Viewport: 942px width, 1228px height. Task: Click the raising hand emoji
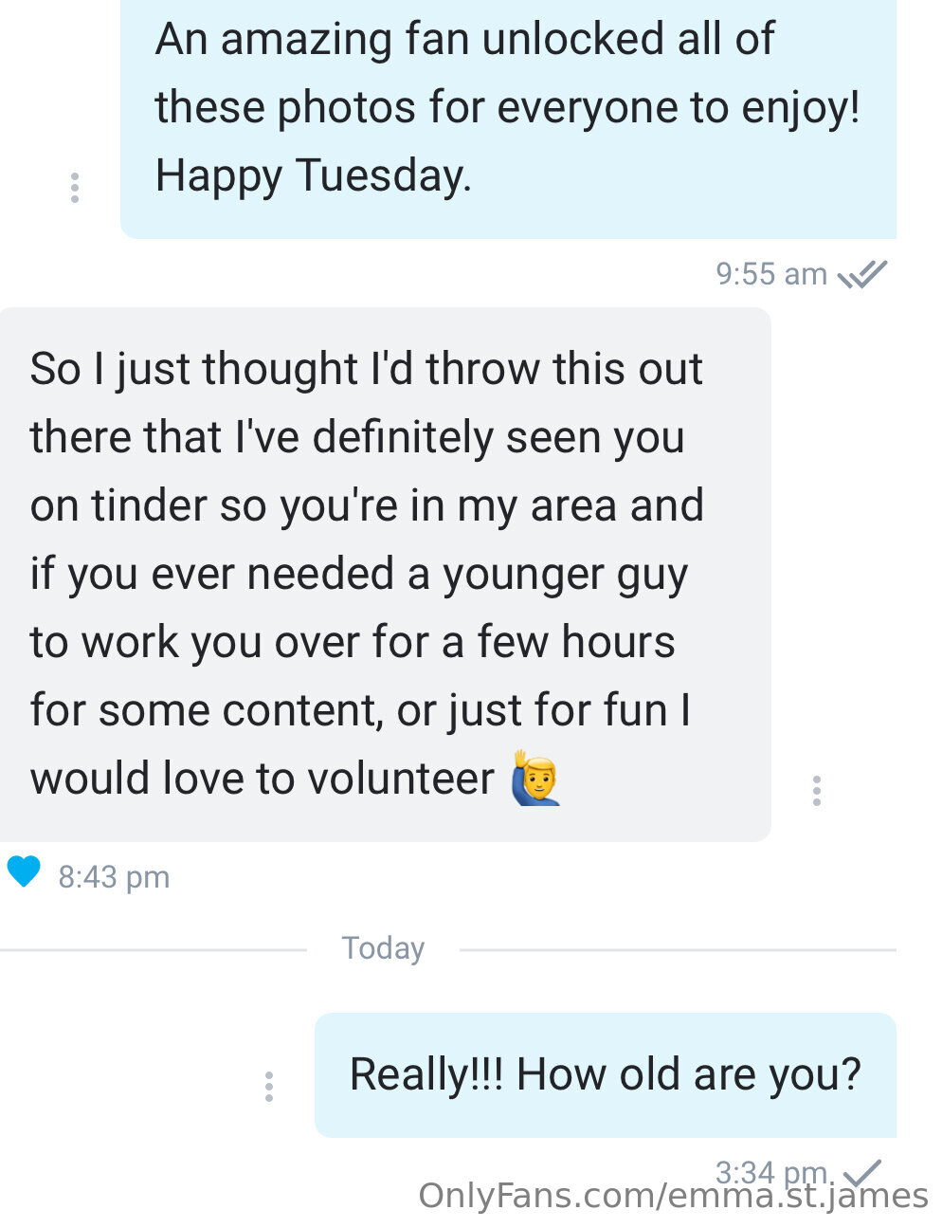pyautogui.click(x=536, y=778)
